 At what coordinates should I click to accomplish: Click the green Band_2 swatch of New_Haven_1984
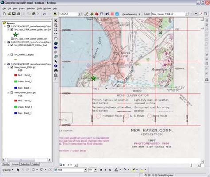pyautogui.click(x=16, y=81)
